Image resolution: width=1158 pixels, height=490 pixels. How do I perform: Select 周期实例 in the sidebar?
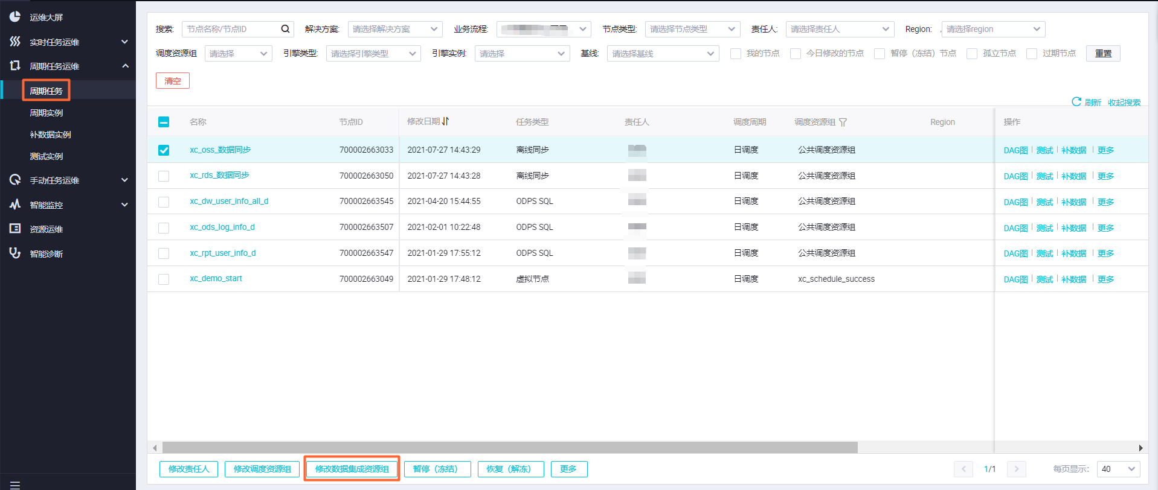click(x=47, y=113)
